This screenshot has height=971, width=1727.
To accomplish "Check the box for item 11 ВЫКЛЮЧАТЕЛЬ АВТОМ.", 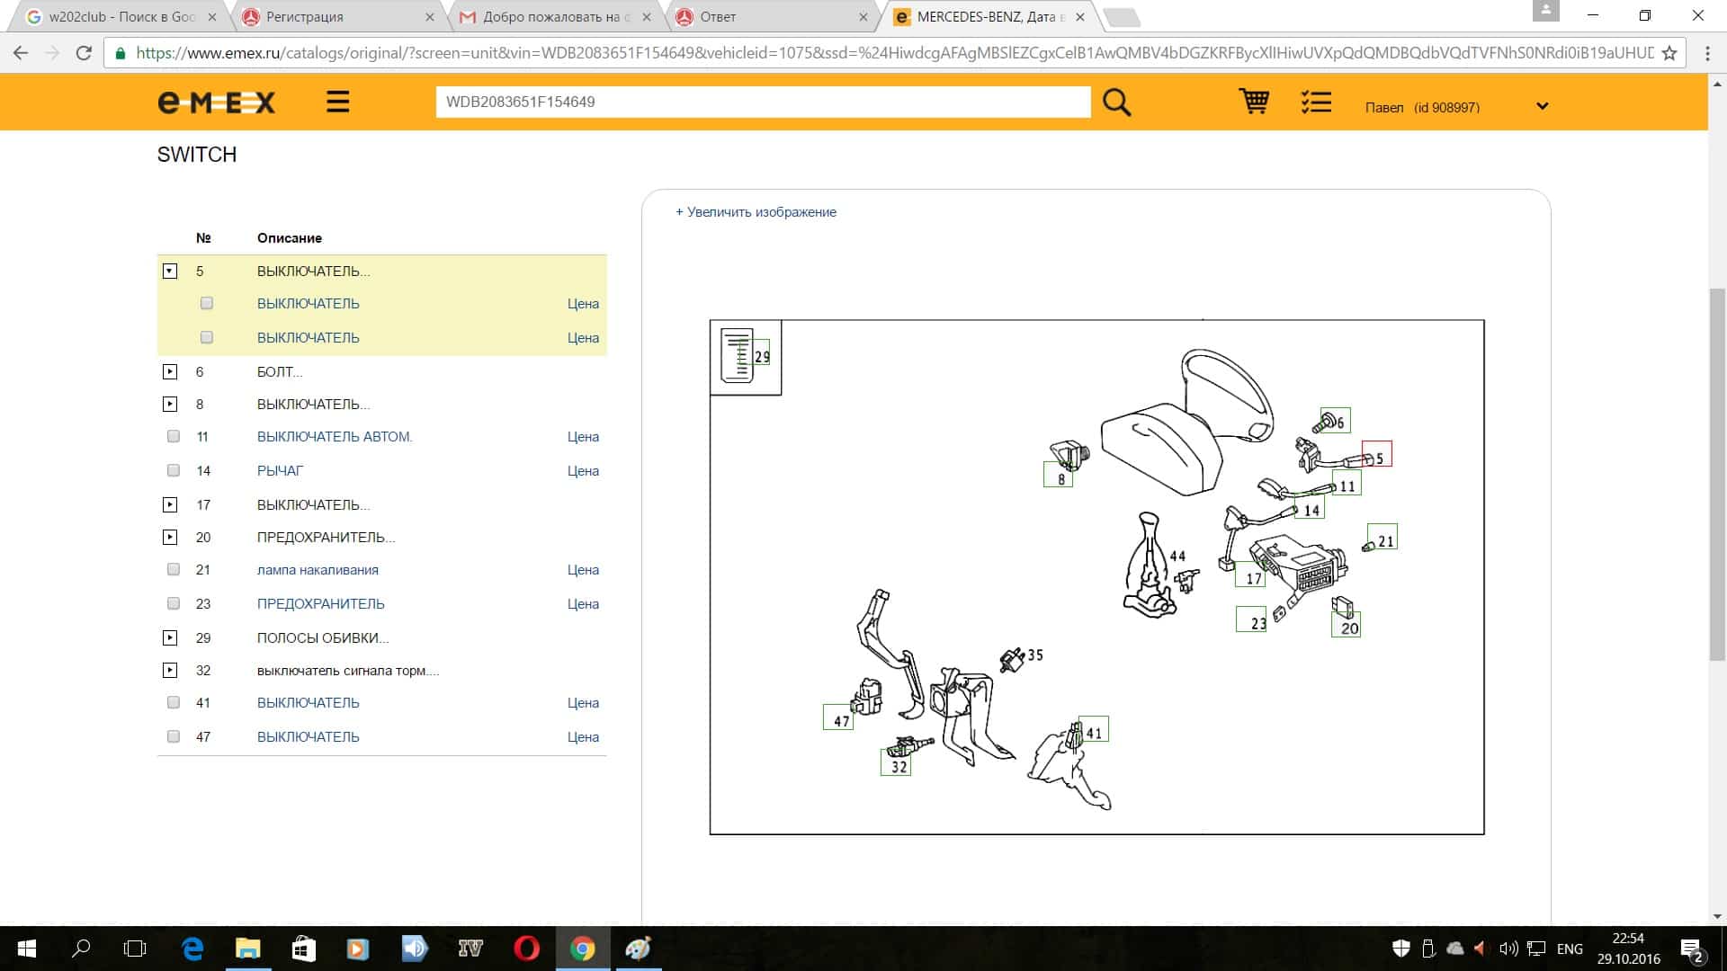I will tap(174, 437).
